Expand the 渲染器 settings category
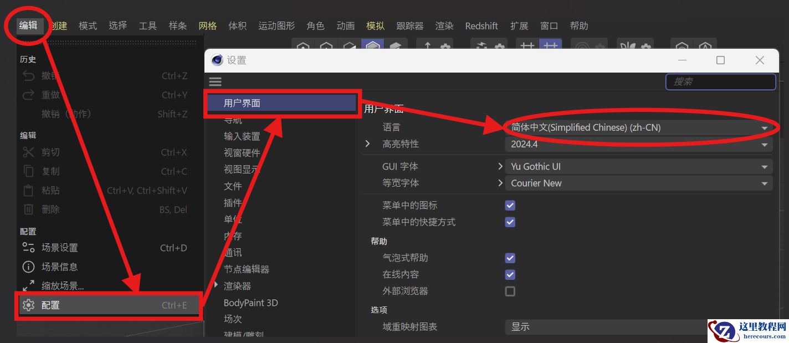The height and width of the screenshot is (343, 789). pos(216,285)
